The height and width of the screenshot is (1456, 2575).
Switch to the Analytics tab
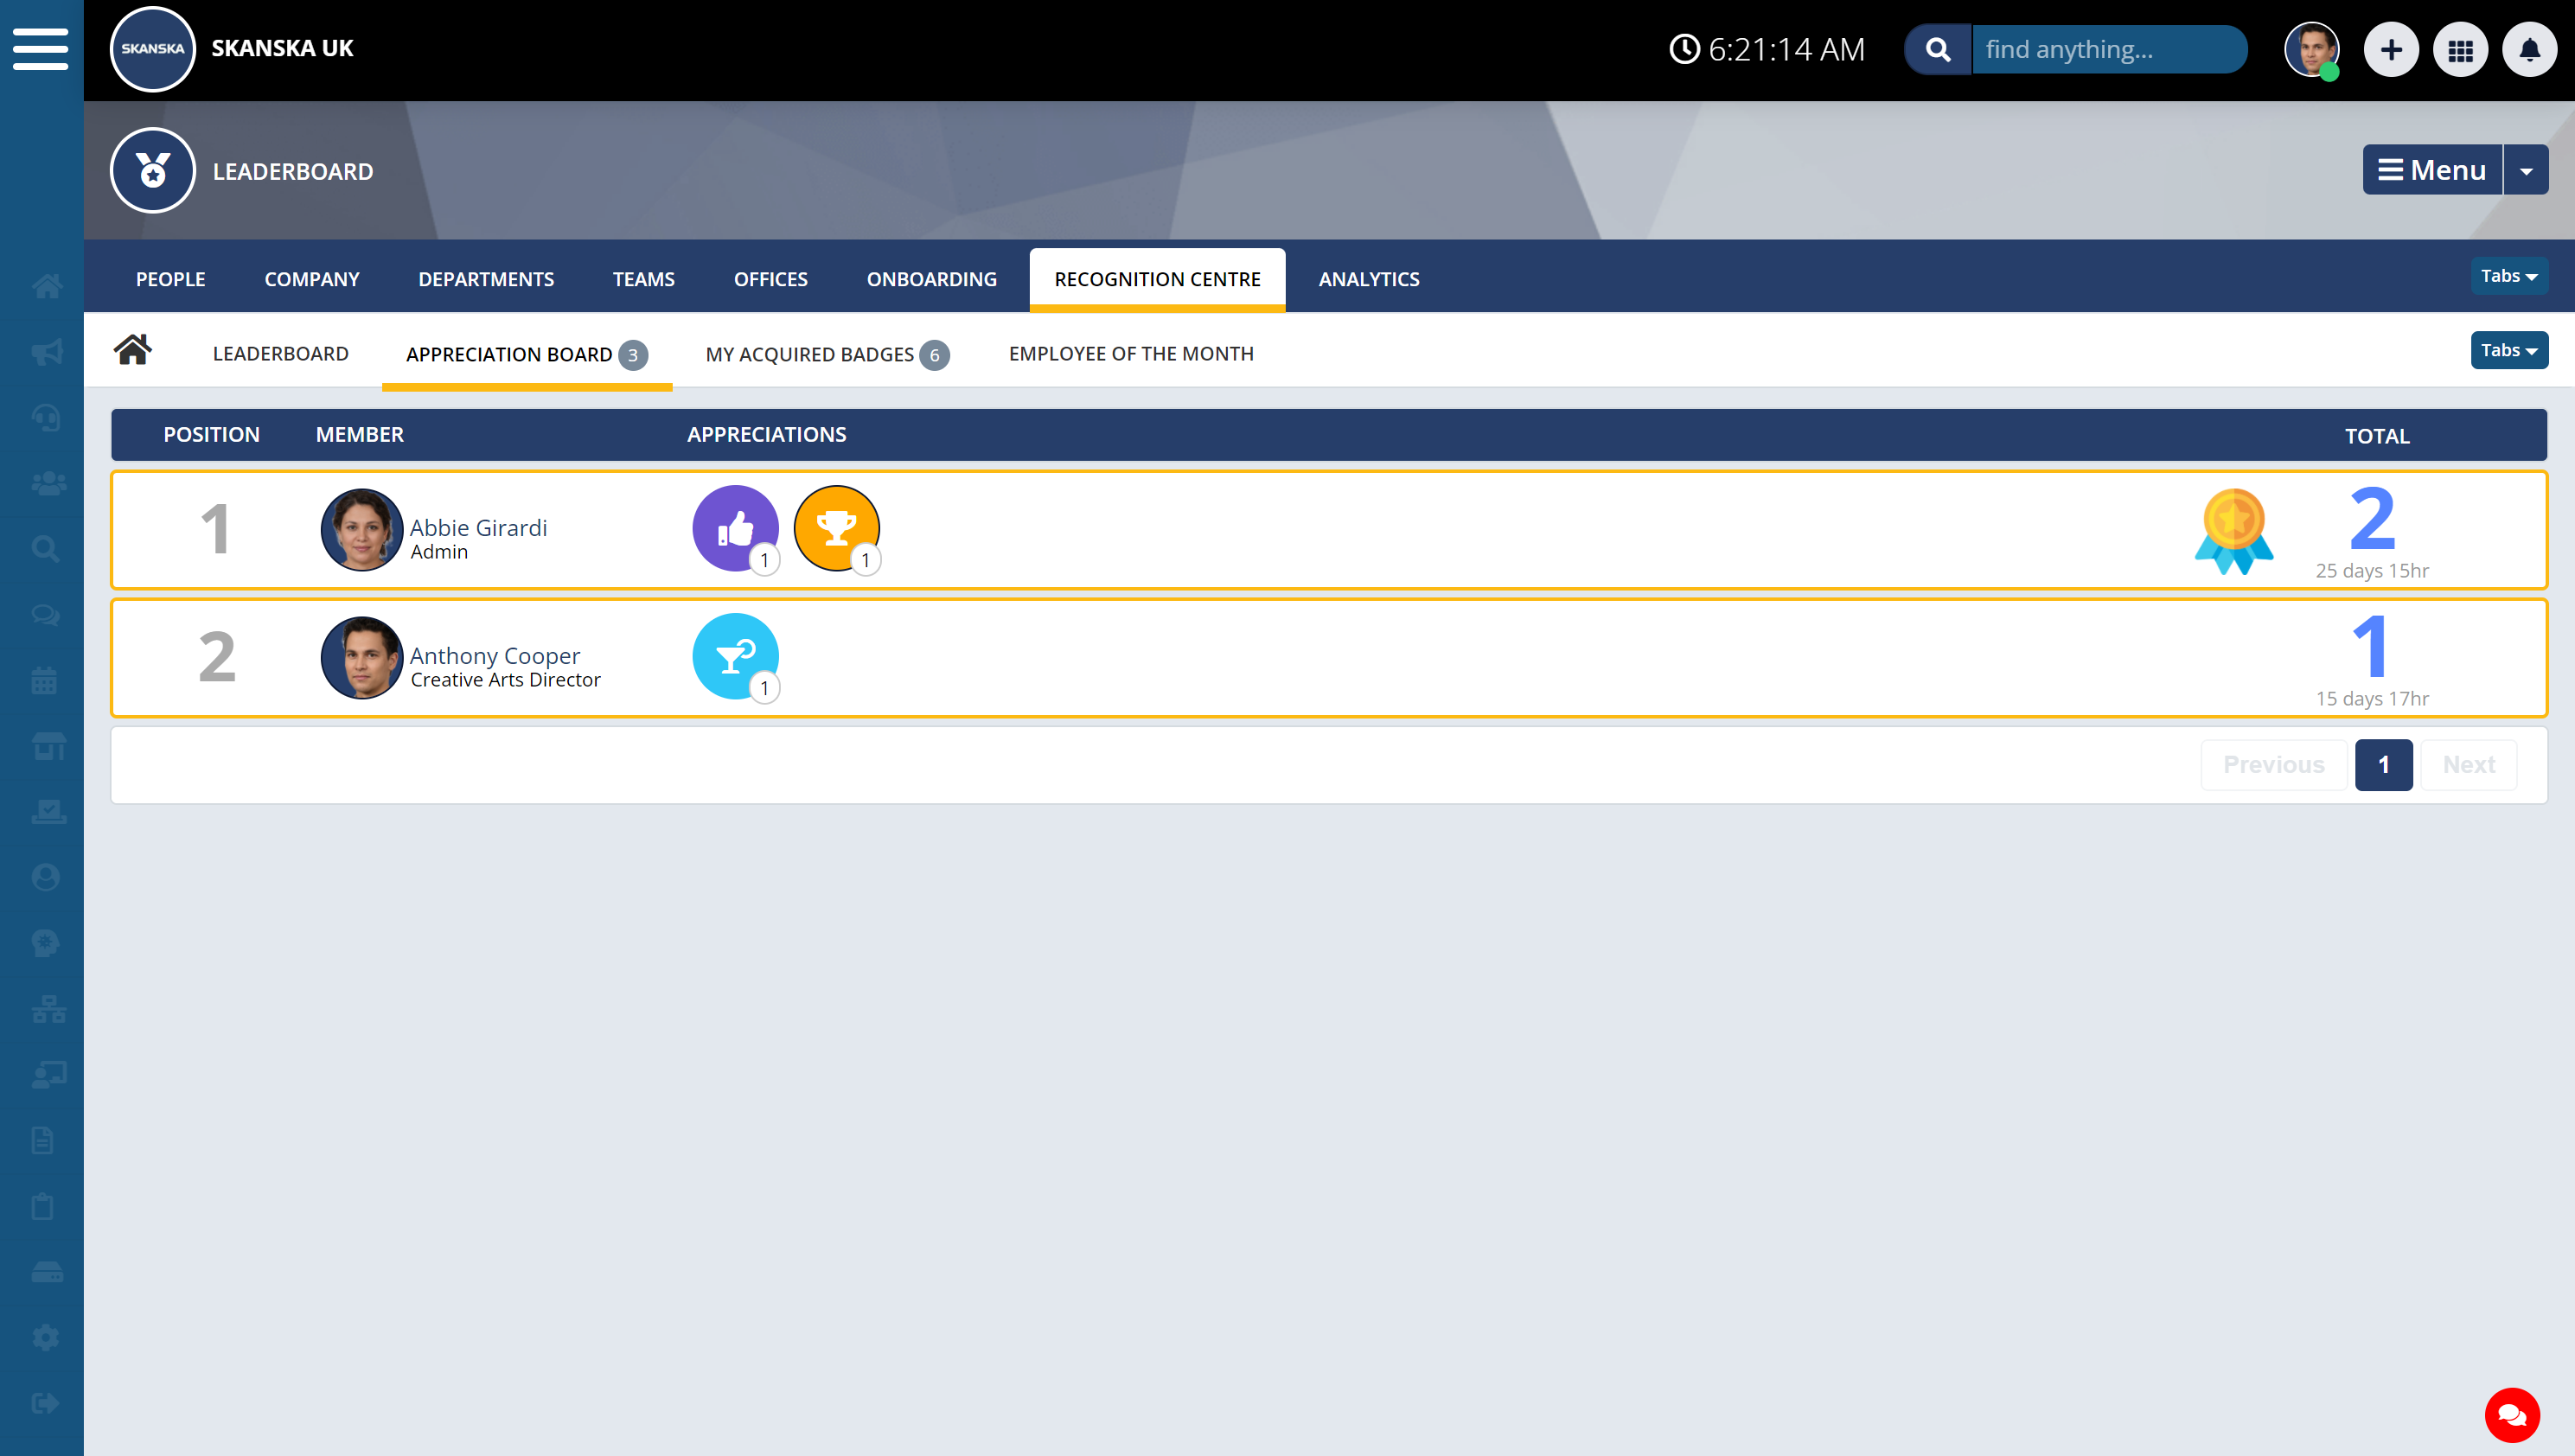point(1368,279)
